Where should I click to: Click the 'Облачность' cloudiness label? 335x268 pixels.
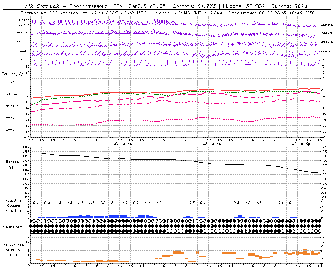13,227
